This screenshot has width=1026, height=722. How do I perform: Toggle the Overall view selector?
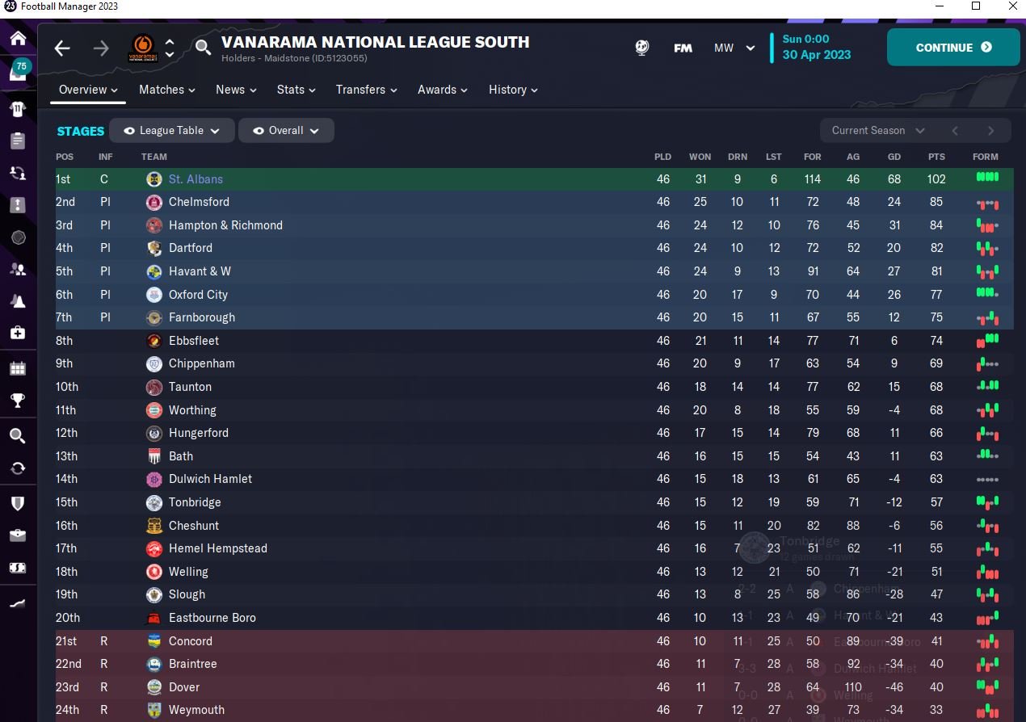pyautogui.click(x=286, y=131)
